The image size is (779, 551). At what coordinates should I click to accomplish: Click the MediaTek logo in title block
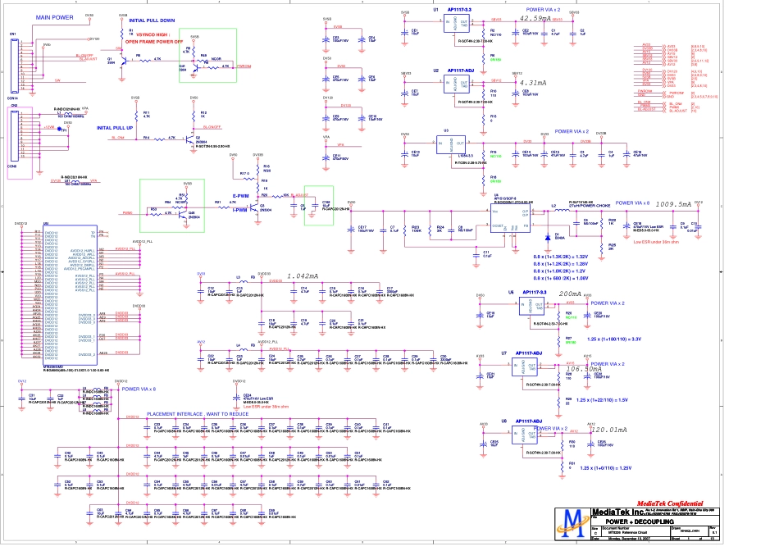pos(572,521)
